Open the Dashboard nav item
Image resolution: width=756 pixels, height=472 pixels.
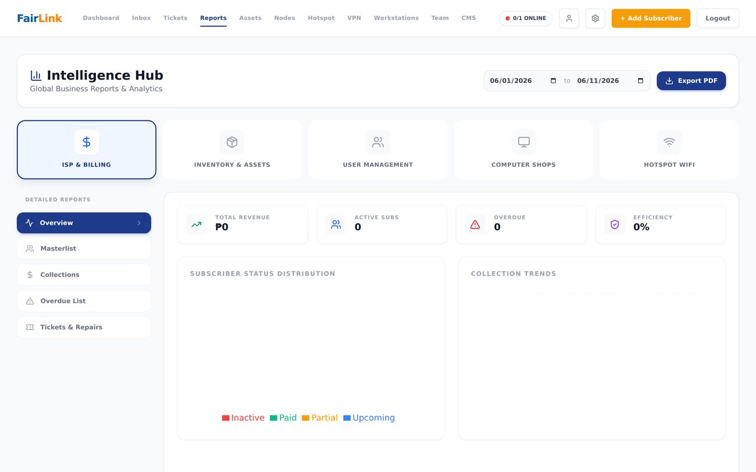point(101,18)
